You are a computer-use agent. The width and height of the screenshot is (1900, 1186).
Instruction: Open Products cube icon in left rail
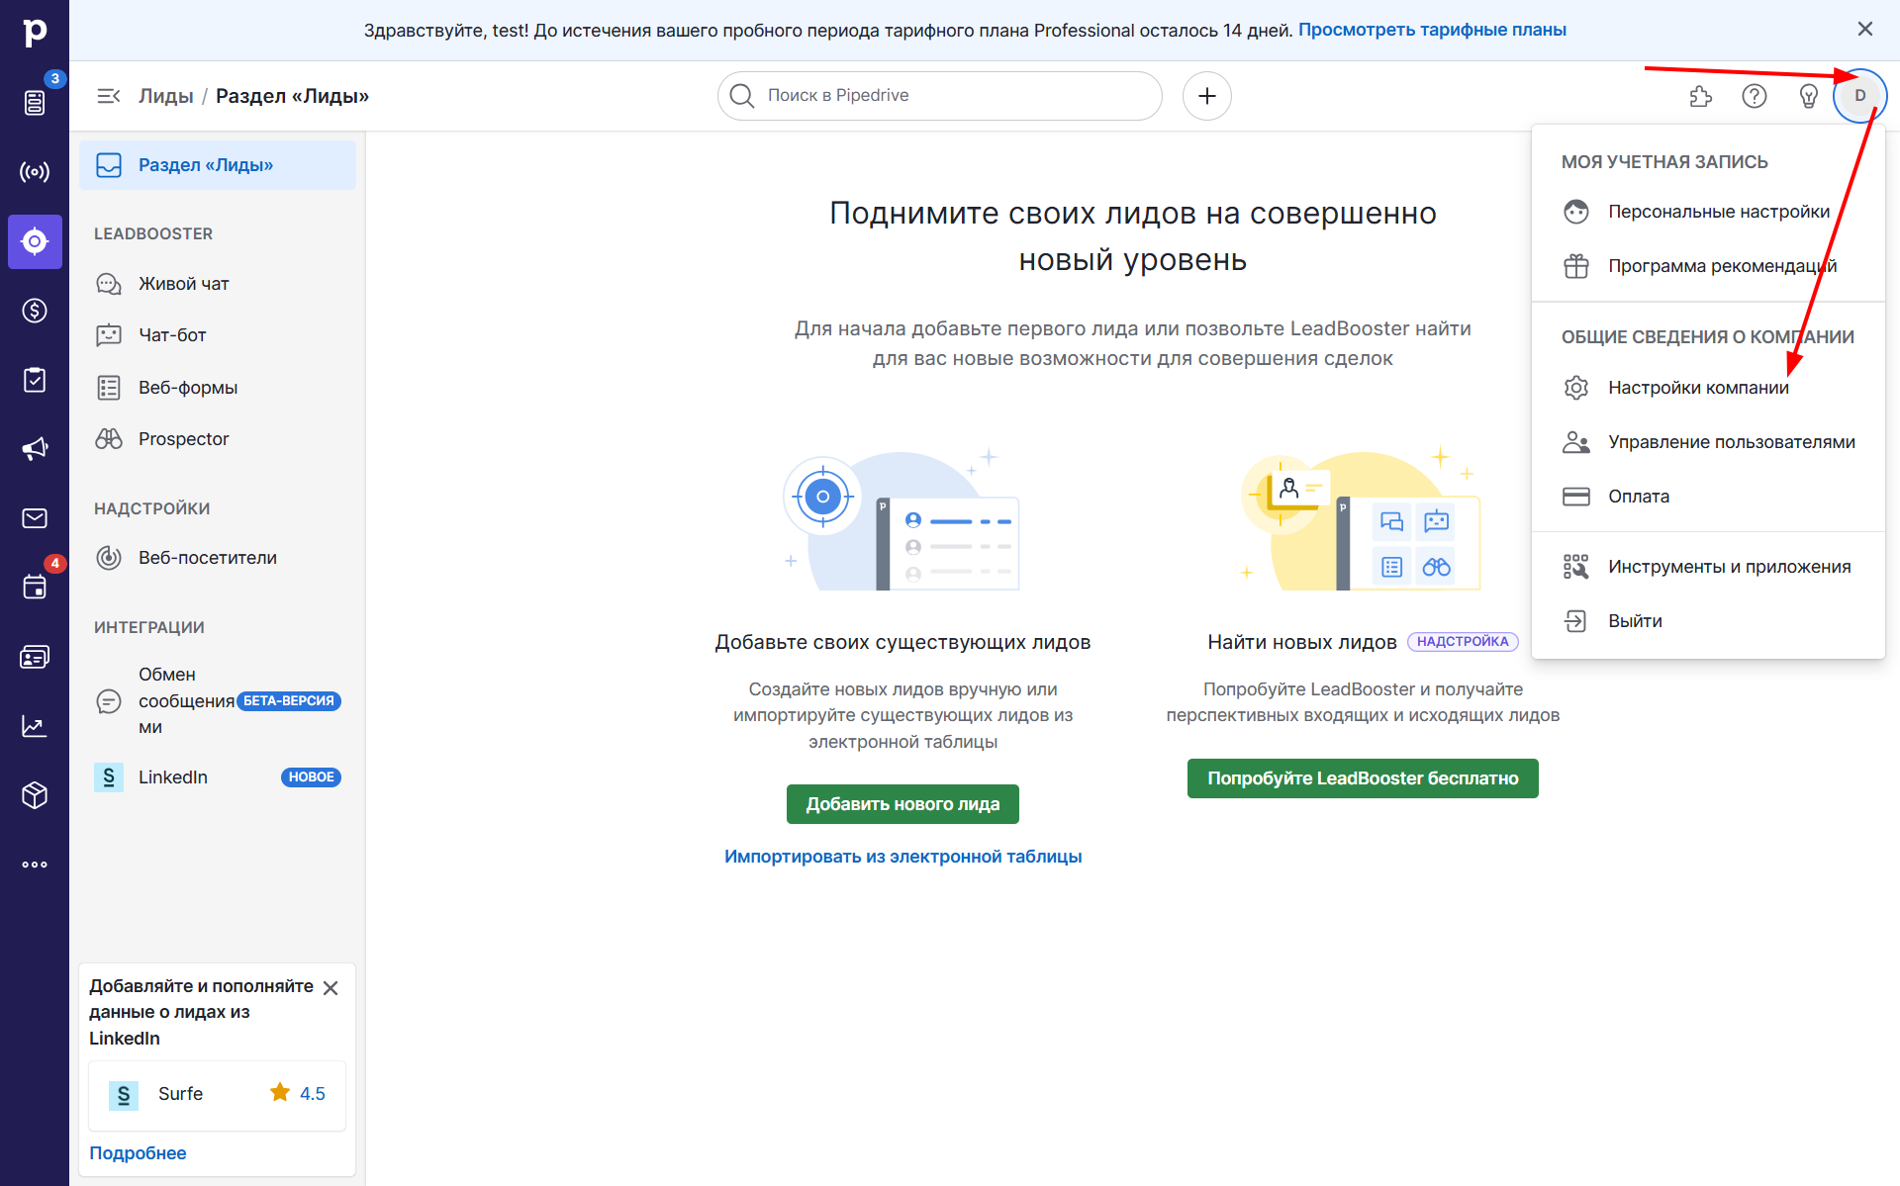click(x=35, y=795)
